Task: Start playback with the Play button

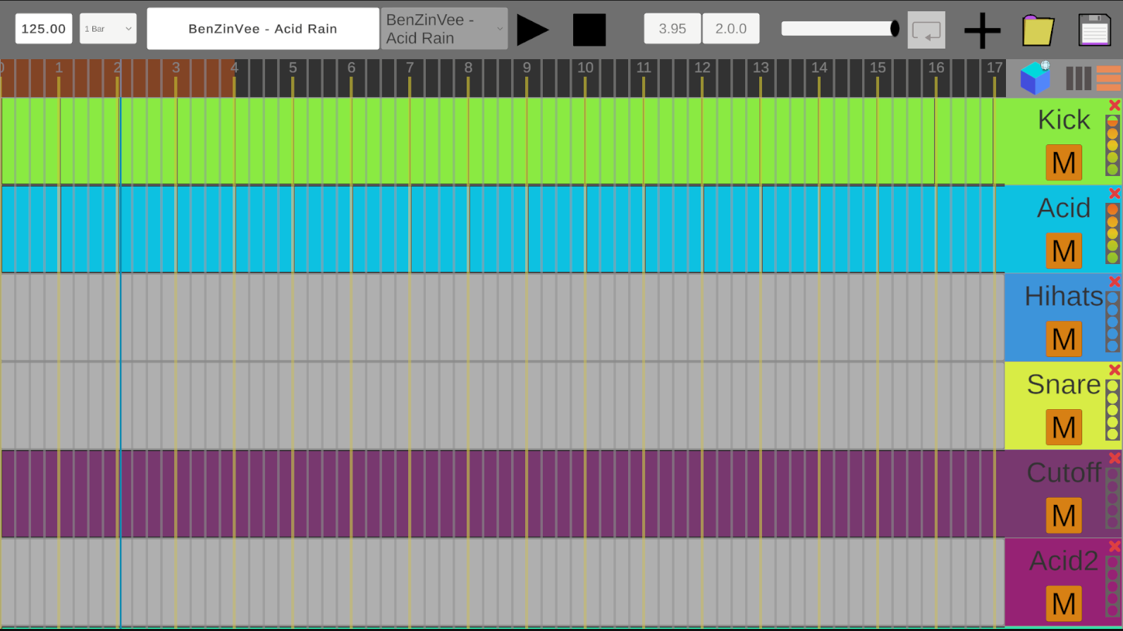Action: [x=533, y=30]
